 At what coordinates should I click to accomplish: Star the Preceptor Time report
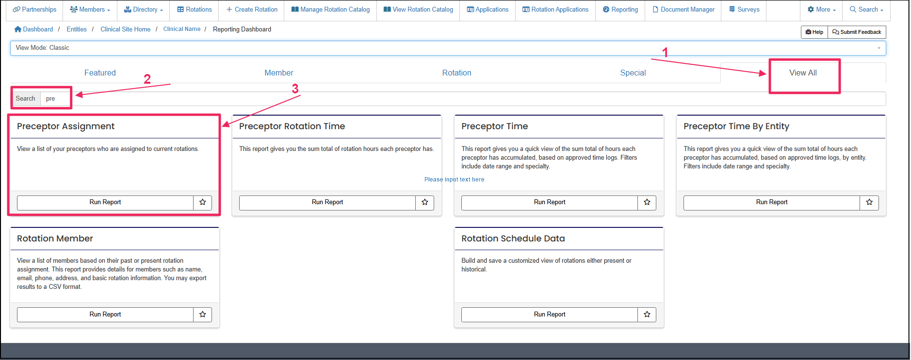647,202
